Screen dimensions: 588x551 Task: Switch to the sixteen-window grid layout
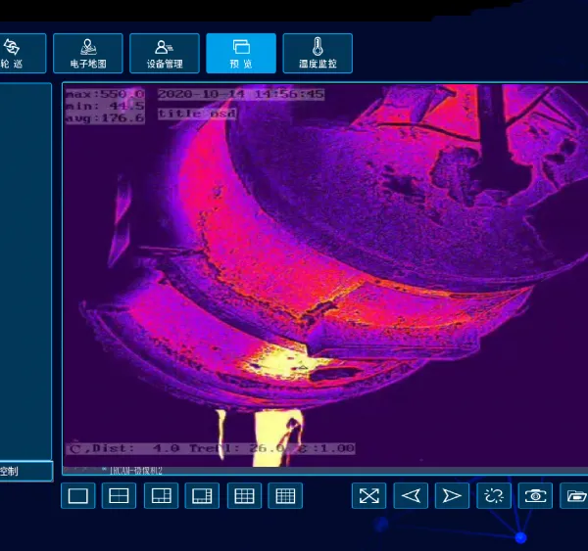point(285,496)
